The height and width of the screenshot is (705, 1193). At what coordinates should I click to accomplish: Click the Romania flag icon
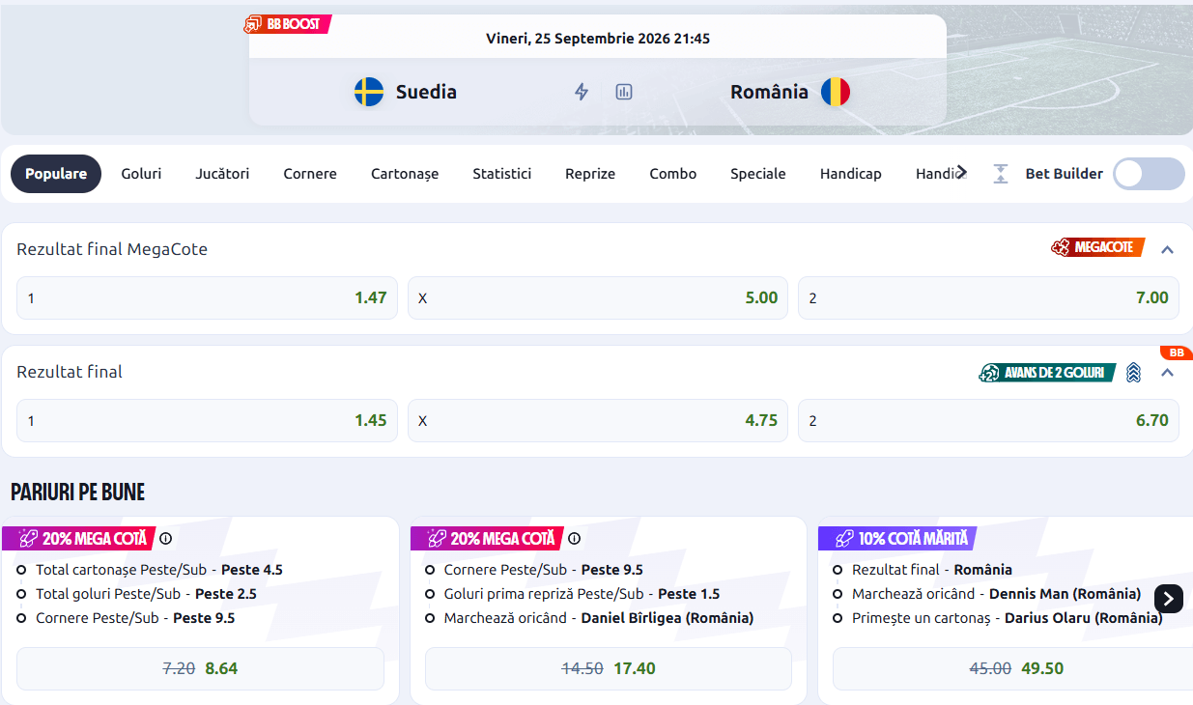click(836, 92)
